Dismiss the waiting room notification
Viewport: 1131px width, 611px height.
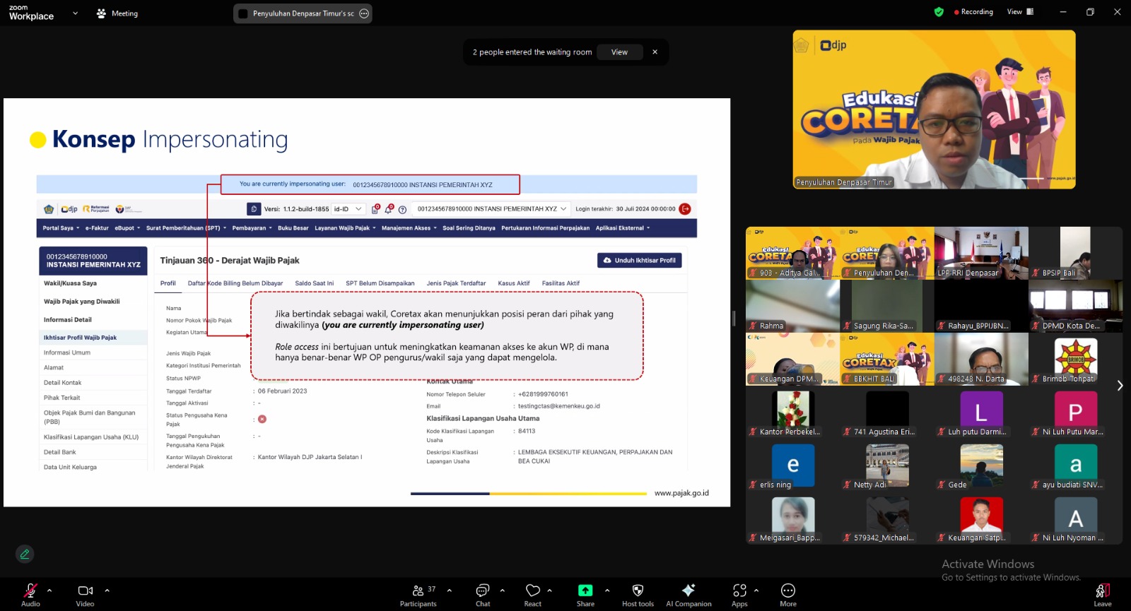pyautogui.click(x=655, y=52)
